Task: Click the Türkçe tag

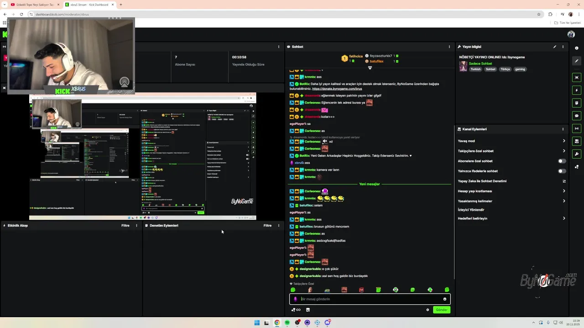Action: click(505, 69)
